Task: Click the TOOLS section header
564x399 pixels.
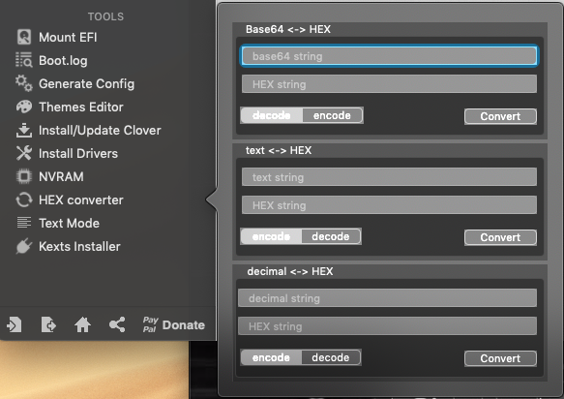Action: (x=105, y=16)
